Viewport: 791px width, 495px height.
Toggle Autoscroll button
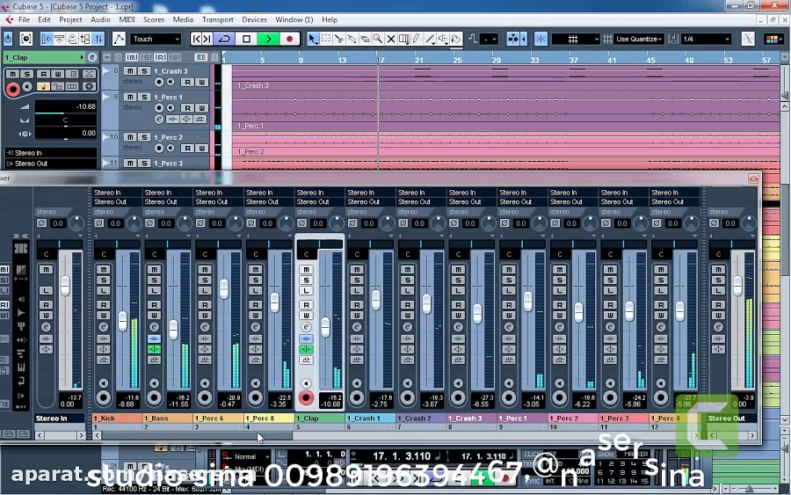click(x=513, y=39)
